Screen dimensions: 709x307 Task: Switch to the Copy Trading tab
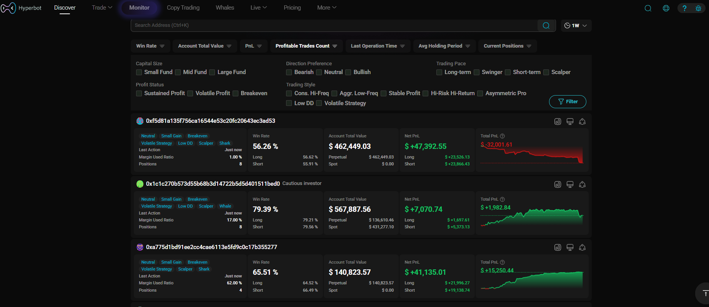click(183, 8)
